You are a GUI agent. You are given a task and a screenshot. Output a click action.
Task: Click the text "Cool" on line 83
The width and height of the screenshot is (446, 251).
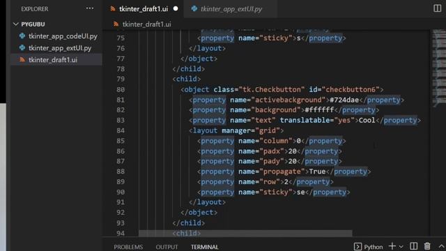click(x=367, y=120)
